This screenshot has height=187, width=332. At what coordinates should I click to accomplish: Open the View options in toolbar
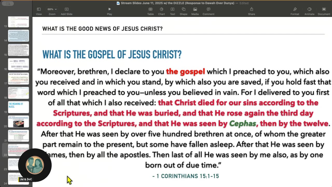[x=39, y=11]
